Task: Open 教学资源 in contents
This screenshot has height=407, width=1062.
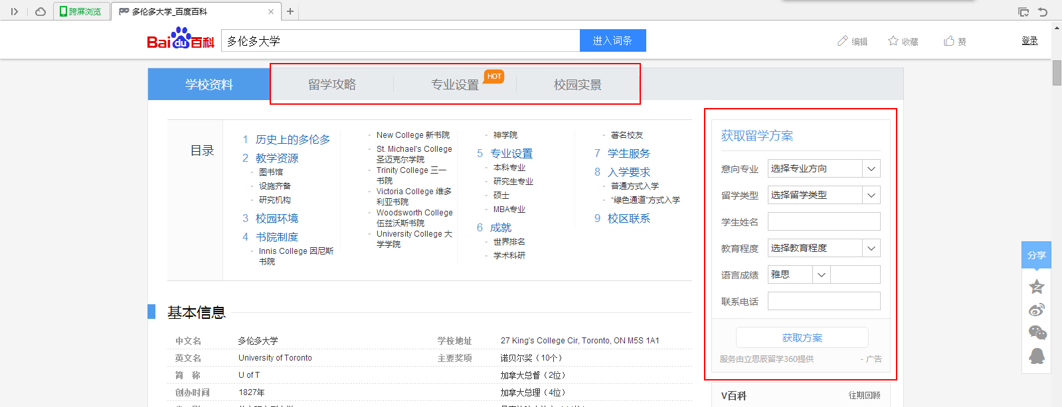Action: tap(277, 158)
